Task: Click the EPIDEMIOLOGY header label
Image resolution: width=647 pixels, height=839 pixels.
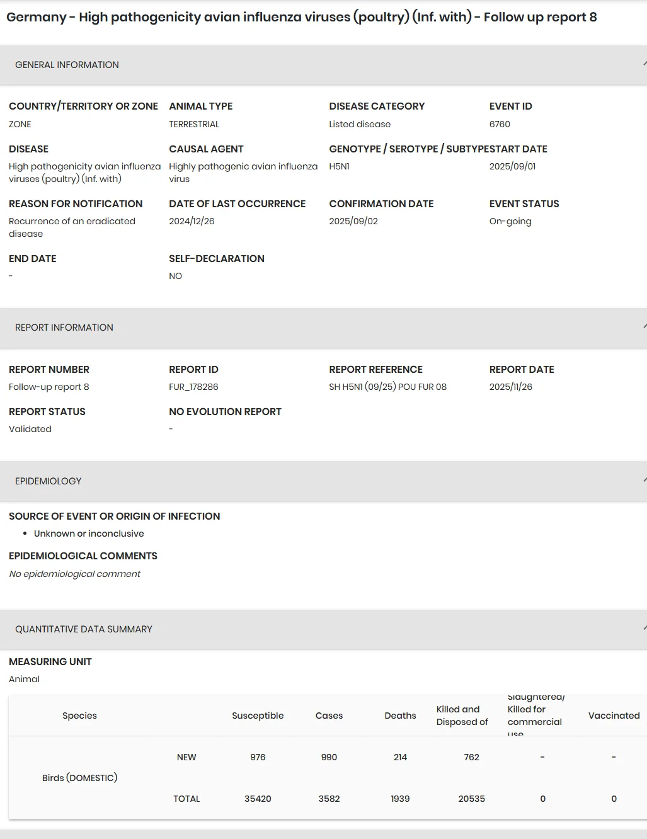Action: click(49, 481)
